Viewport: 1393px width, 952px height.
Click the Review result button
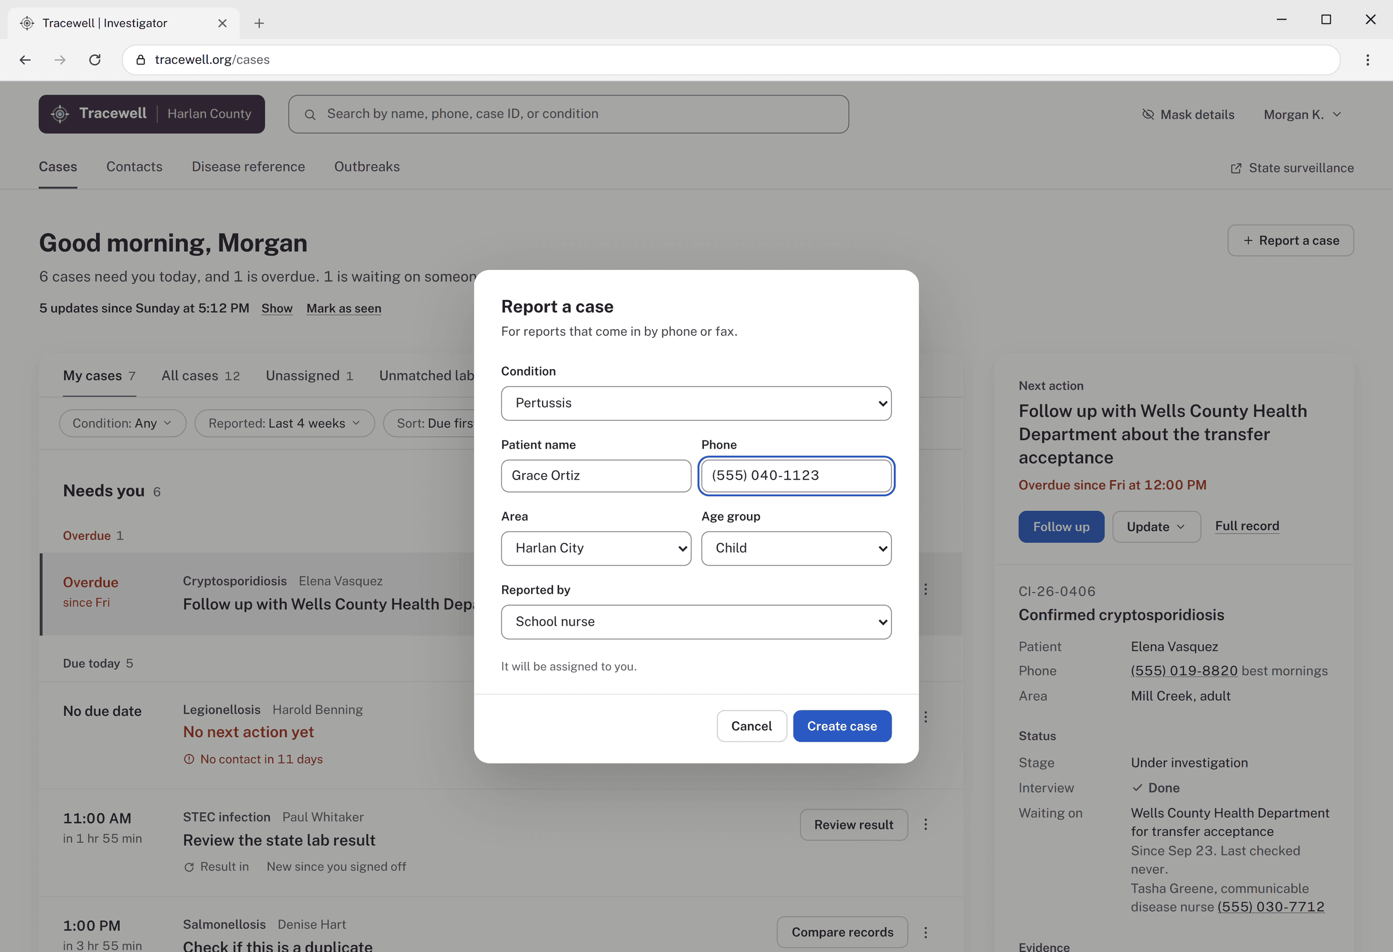(854, 825)
